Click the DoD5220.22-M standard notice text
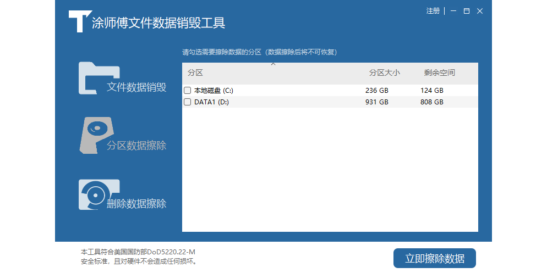The height and width of the screenshot is (273, 547). [140, 257]
